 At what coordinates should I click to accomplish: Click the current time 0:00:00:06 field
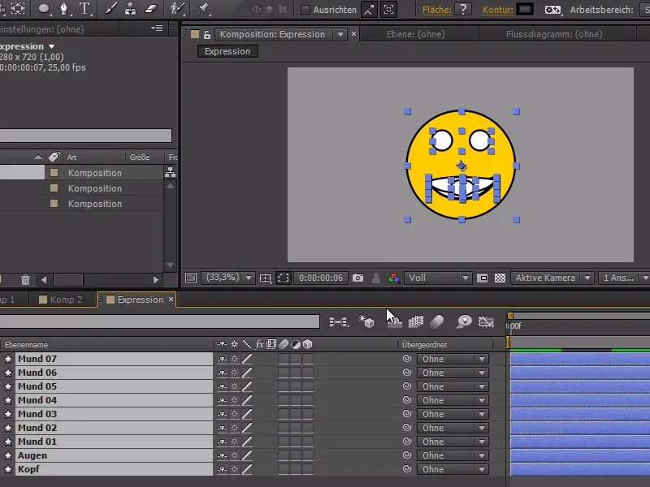tap(321, 278)
